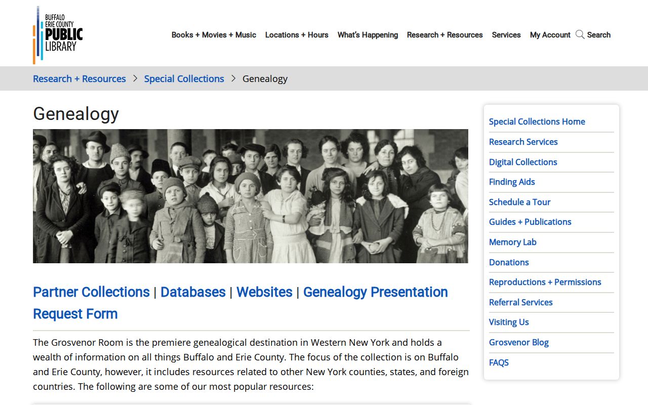Click the Buffalo Erie County Public Library logo
Image resolution: width=648 pixels, height=405 pixels.
[58, 35]
